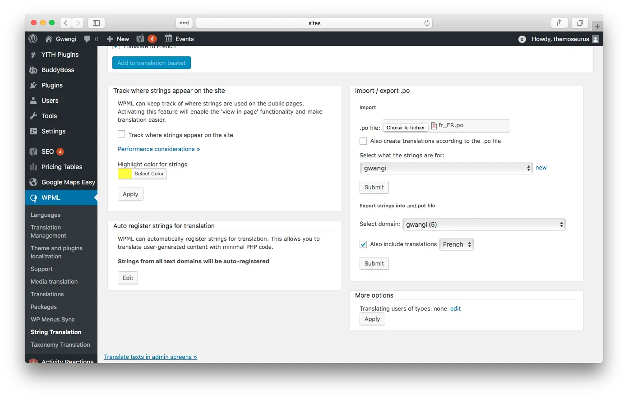Screen dimensions: 628x399
Task: Show all tabs icon in browser
Action: 580,23
